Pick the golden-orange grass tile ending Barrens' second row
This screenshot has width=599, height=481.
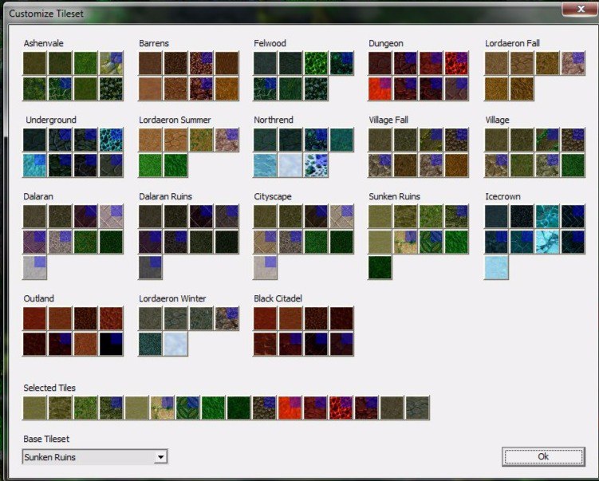click(227, 89)
